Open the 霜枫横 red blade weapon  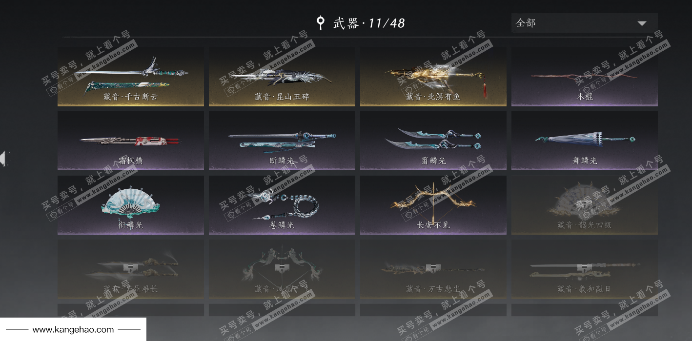[131, 141]
